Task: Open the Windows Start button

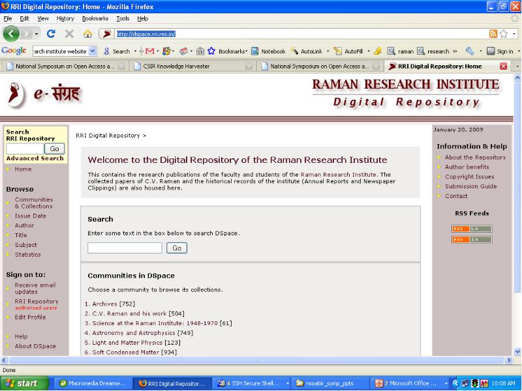Action: click(x=24, y=383)
